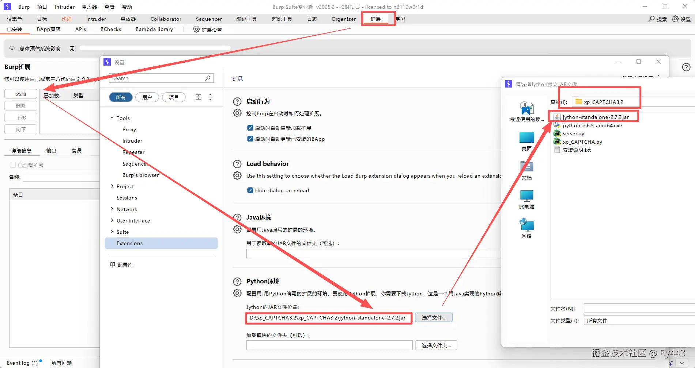Go to 桌面 in the file dialog

pyautogui.click(x=526, y=142)
